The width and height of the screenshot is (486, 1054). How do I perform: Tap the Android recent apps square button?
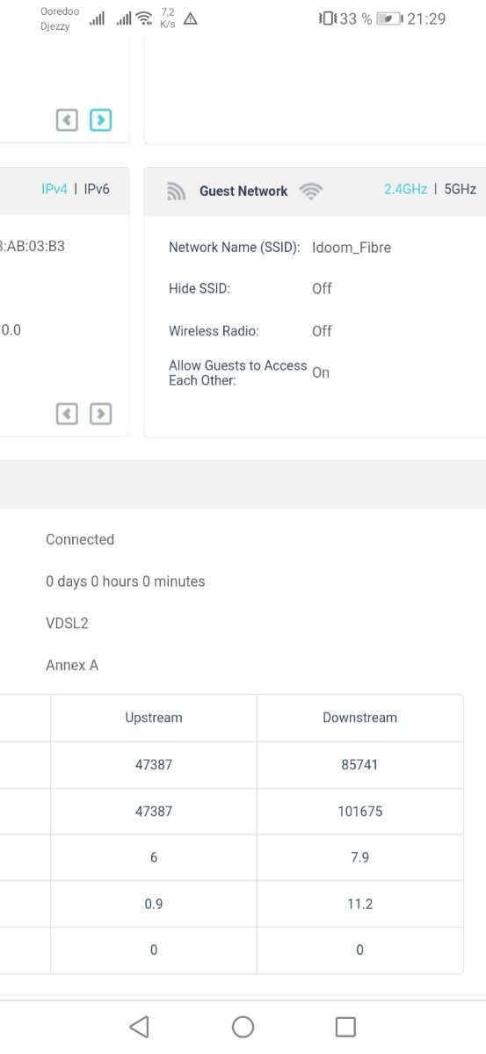tap(345, 1027)
